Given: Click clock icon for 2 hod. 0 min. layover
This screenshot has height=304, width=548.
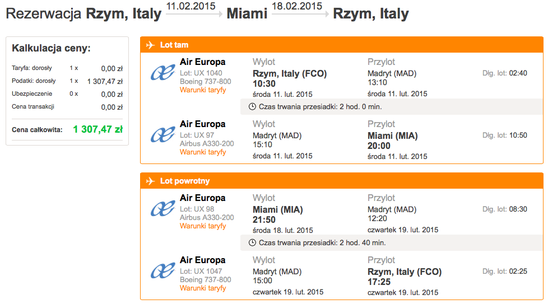Looking at the screenshot, I should click(x=252, y=107).
